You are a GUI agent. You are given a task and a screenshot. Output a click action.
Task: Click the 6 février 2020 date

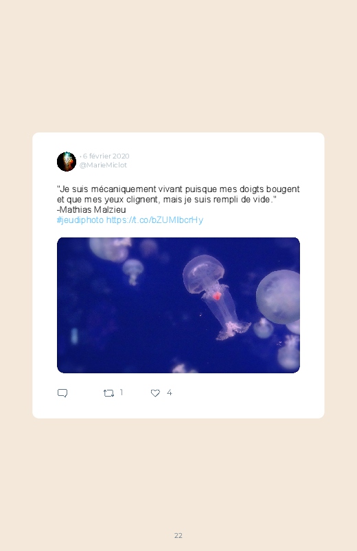[x=106, y=156]
